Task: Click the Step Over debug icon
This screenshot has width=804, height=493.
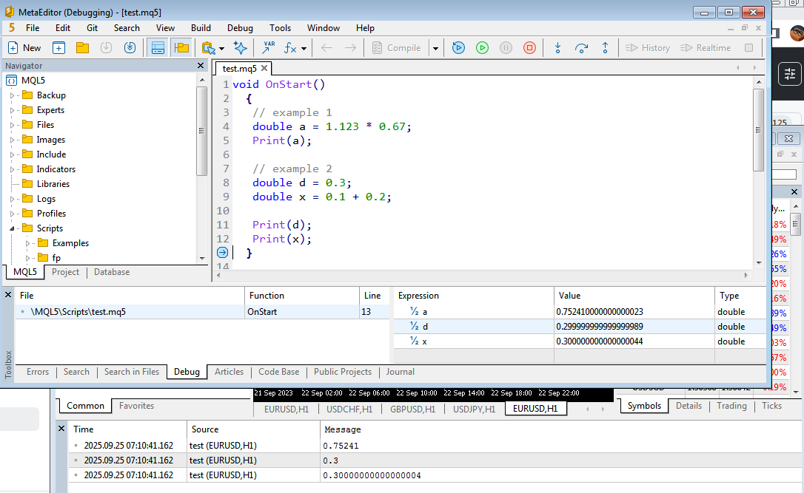Action: [x=581, y=47]
